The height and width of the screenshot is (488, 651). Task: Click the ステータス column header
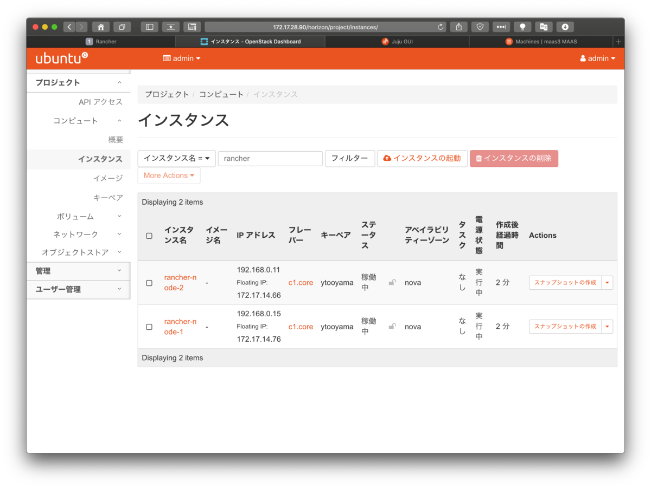(x=369, y=235)
